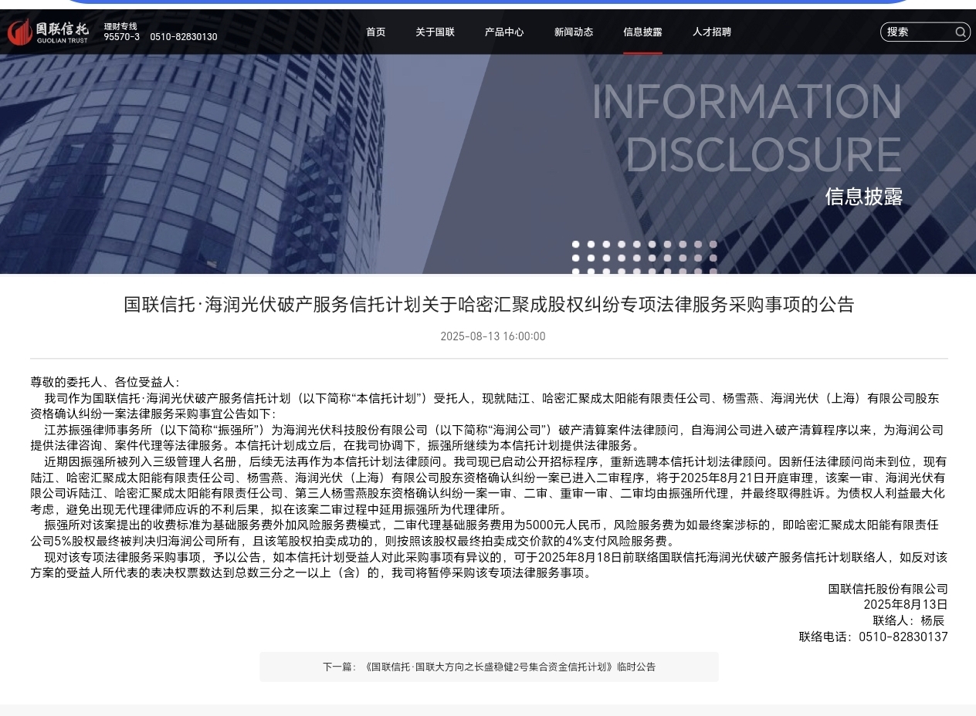Click the 95570-3 hotline number
Image resolution: width=976 pixels, height=716 pixels.
click(122, 37)
